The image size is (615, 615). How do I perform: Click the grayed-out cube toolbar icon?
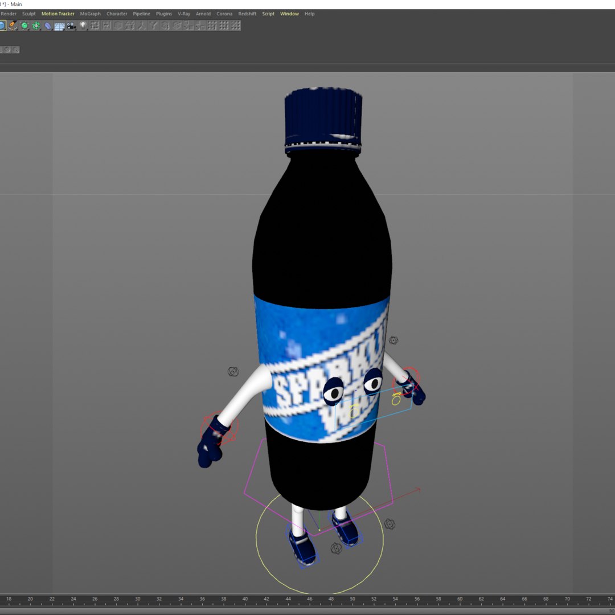pyautogui.click(x=118, y=26)
